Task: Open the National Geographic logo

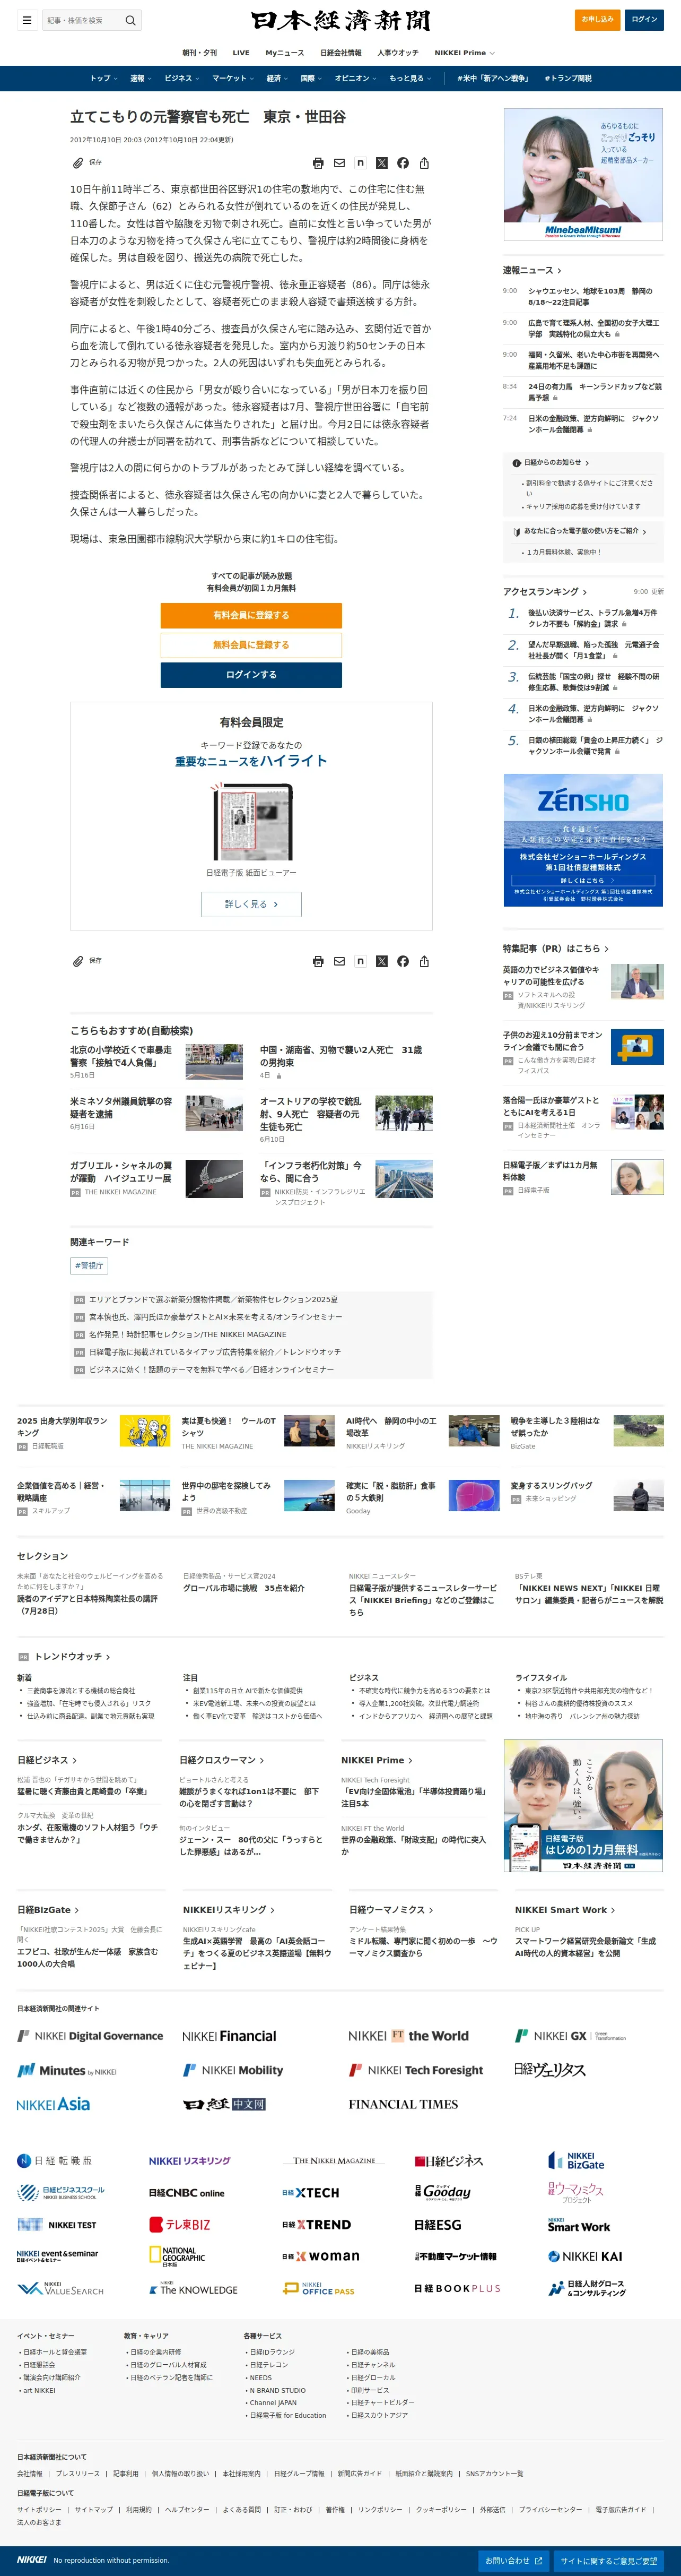Action: click(177, 2257)
